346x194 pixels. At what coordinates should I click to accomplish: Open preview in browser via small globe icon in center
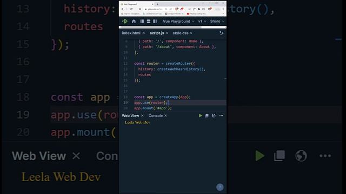point(214,116)
